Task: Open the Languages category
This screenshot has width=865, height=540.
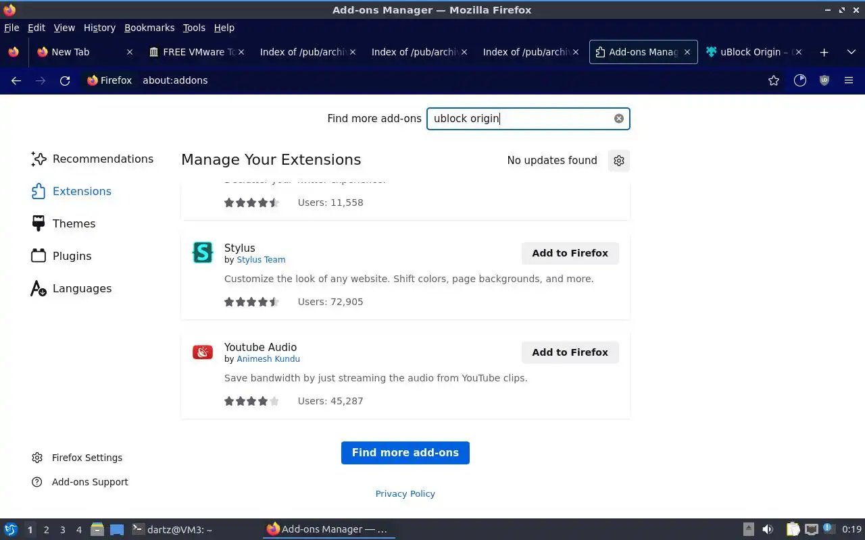Action: (x=72, y=288)
